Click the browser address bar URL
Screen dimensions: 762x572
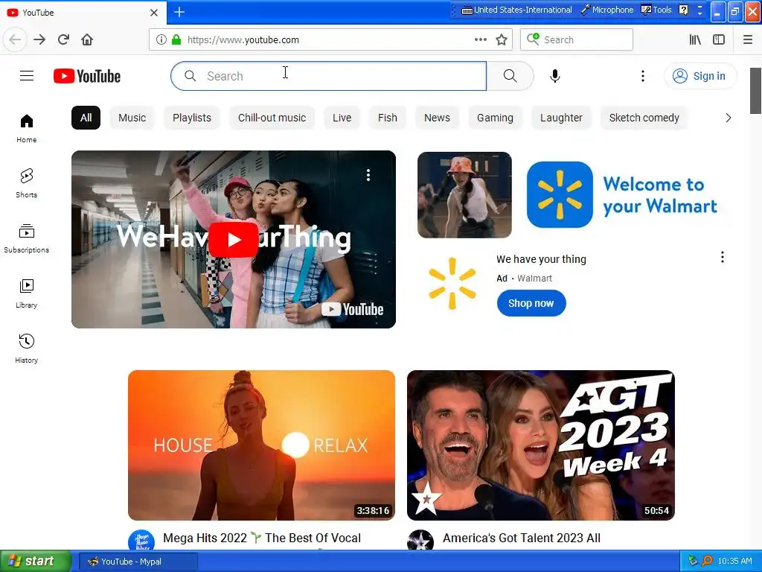tap(243, 40)
